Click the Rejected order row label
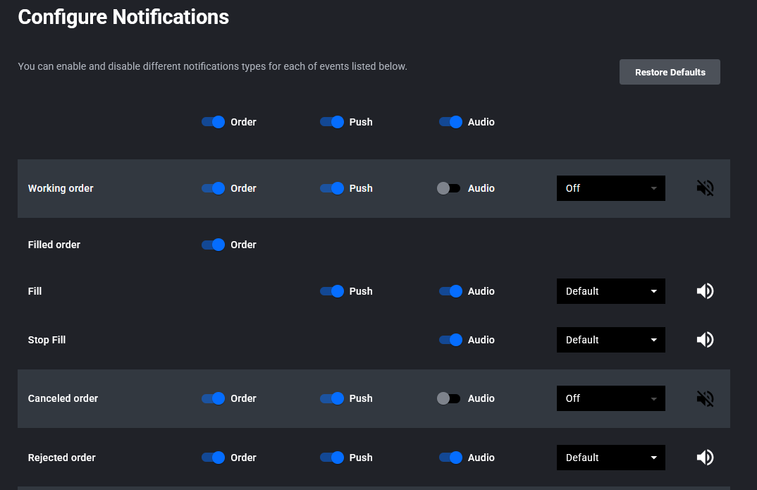 tap(62, 458)
